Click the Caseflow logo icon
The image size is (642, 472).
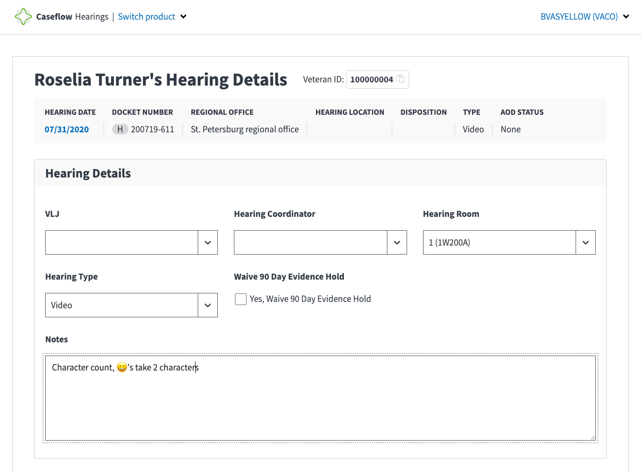click(x=23, y=16)
